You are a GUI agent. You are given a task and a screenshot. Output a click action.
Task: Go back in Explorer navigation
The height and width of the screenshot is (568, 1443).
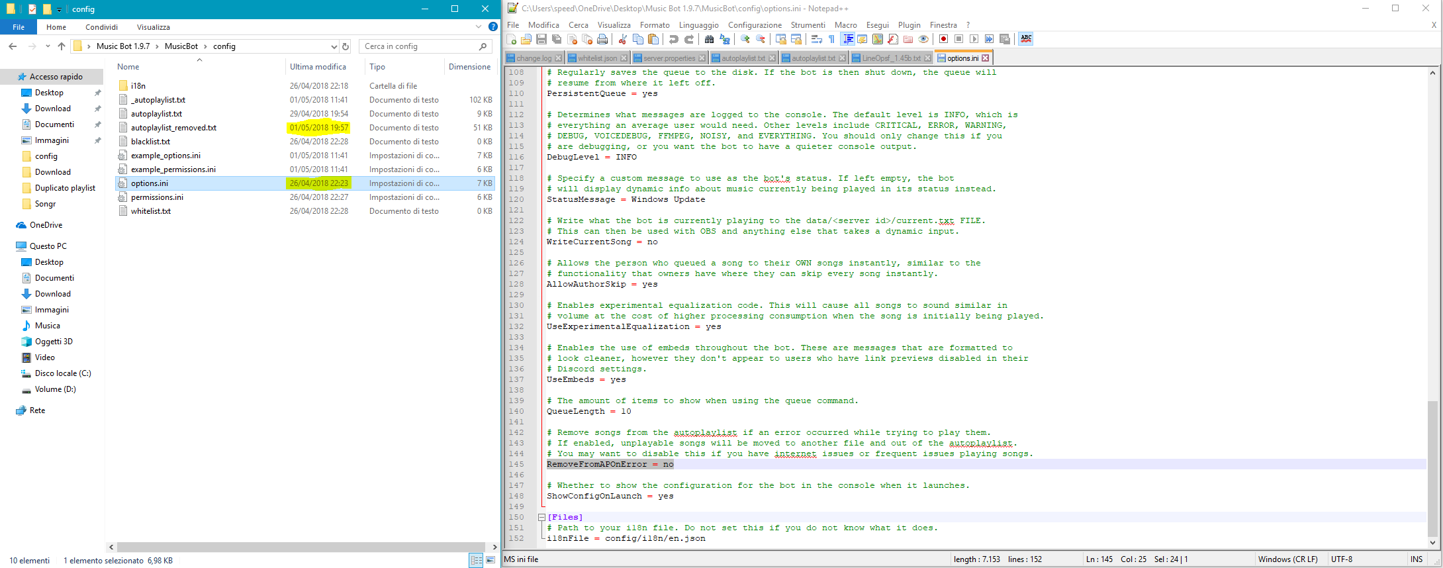click(13, 46)
